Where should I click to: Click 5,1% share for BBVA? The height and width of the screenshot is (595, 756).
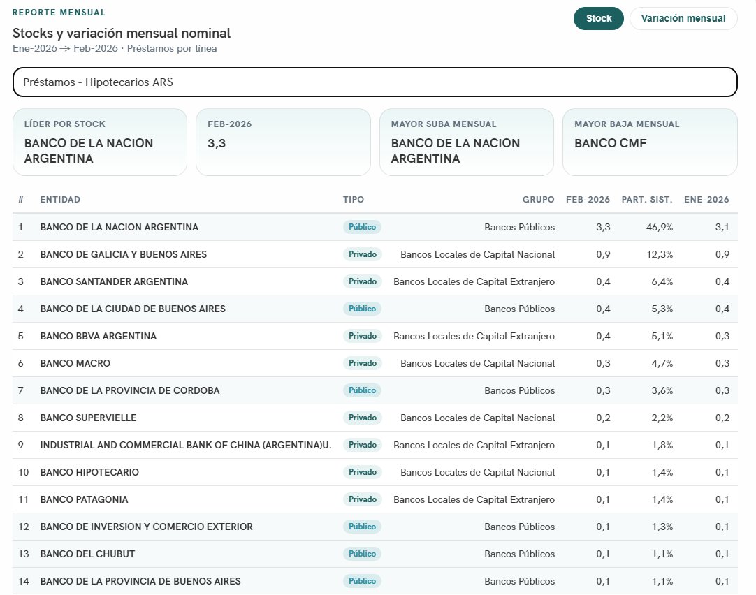(662, 336)
